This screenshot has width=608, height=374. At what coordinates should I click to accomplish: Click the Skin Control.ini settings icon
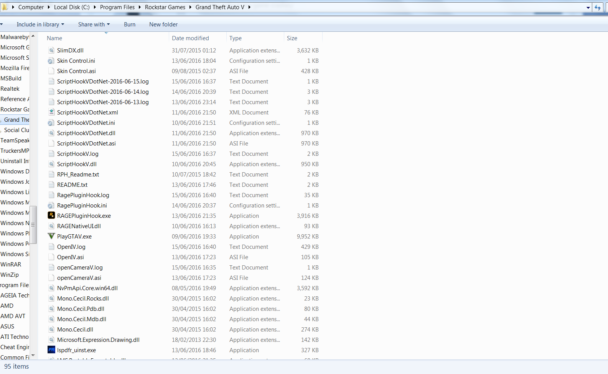coord(51,60)
